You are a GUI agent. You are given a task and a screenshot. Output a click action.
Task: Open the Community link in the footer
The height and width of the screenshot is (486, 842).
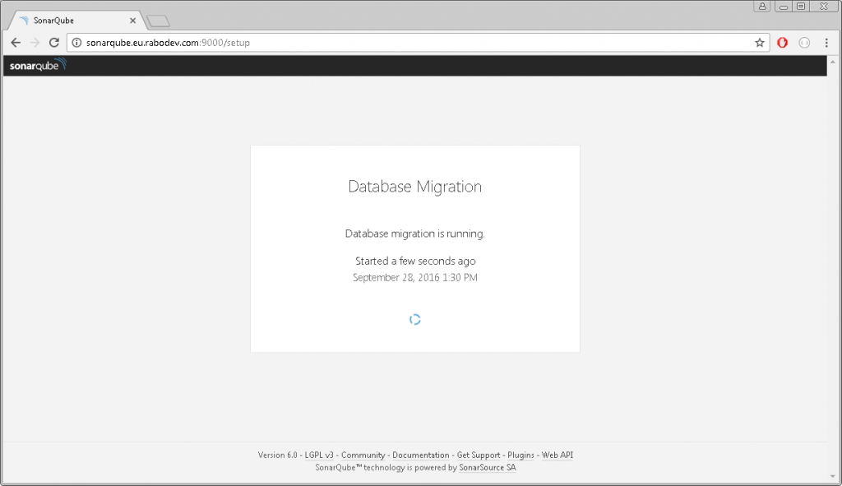pos(363,455)
